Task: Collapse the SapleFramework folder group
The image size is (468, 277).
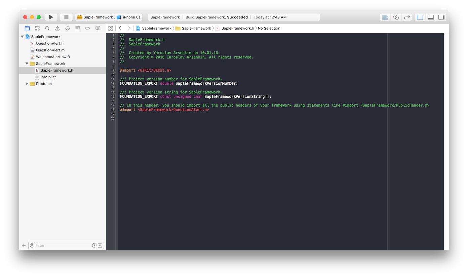Action: 27,64
